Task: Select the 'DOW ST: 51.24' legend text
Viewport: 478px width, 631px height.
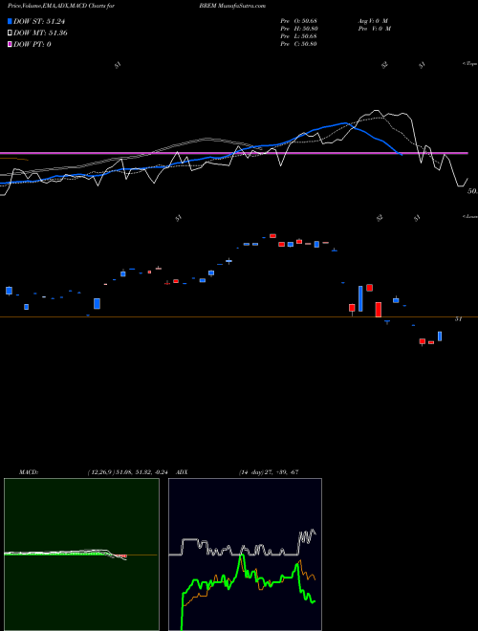Action: click(39, 21)
